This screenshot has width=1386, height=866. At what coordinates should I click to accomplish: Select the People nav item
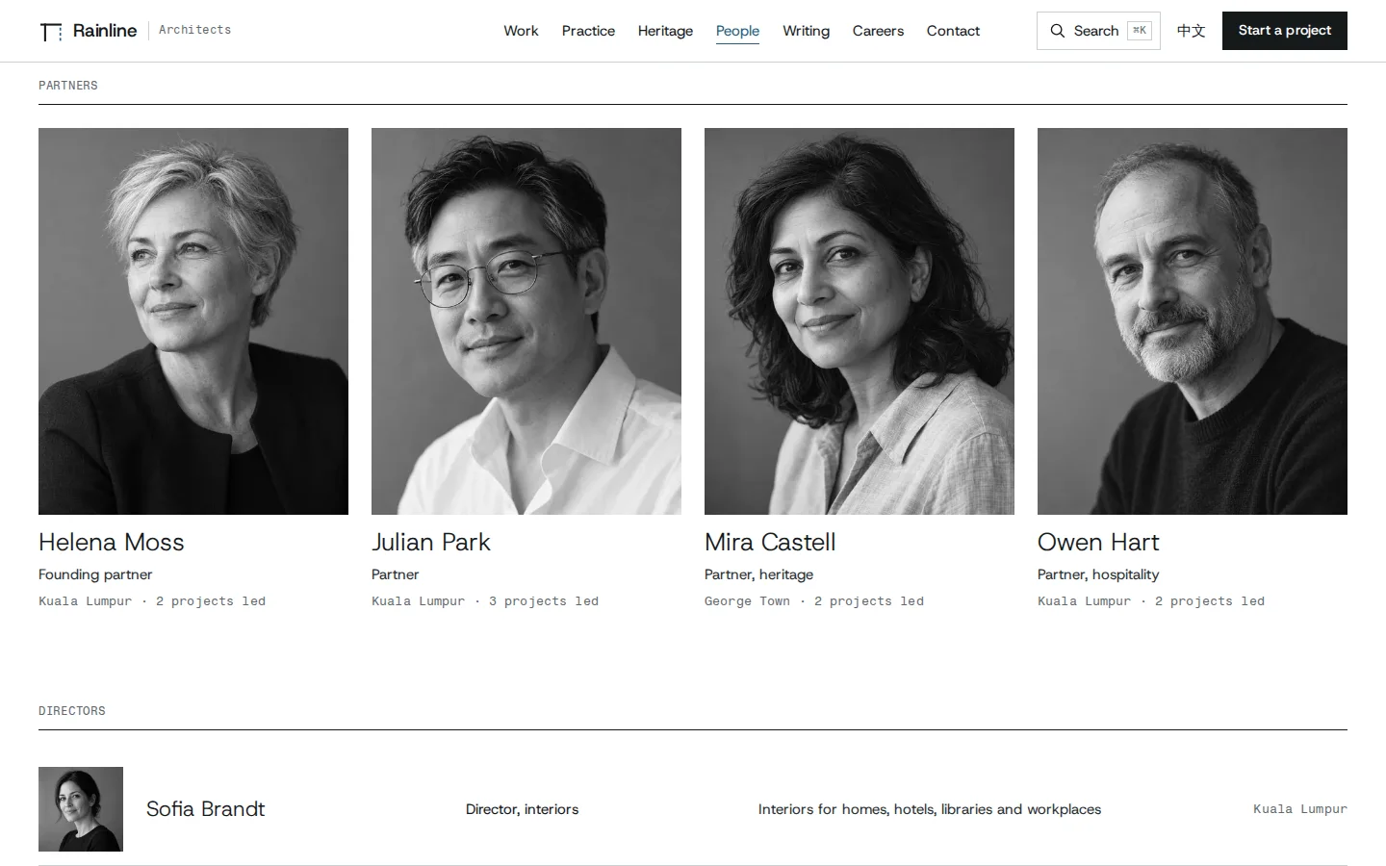point(737,31)
